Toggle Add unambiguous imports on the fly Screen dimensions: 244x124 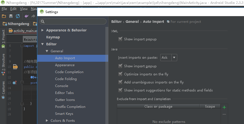pos(120,82)
